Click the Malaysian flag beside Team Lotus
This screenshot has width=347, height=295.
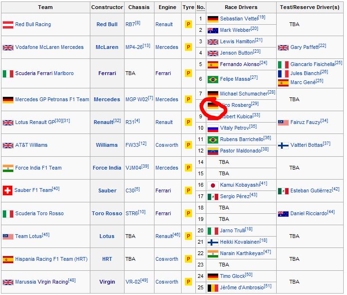pos(8,236)
